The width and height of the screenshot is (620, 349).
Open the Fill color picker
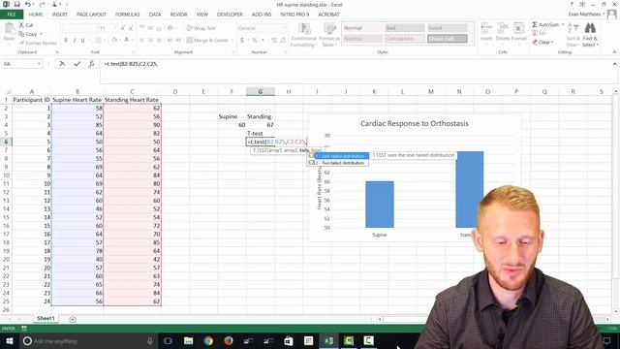(114, 40)
